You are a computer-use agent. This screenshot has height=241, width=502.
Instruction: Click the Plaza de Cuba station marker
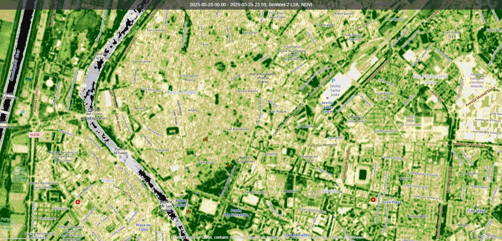pos(143,219)
